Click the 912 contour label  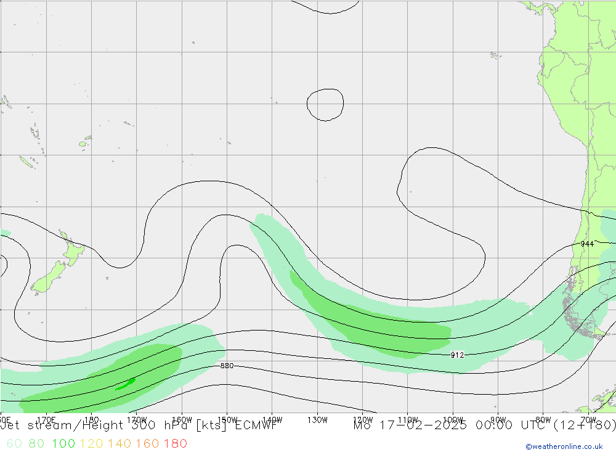click(x=457, y=355)
